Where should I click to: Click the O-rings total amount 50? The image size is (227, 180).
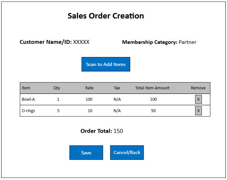[x=153, y=111]
